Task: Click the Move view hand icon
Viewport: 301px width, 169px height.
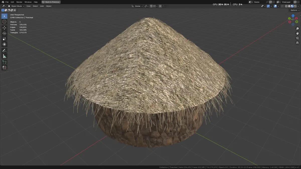Action: point(297,33)
